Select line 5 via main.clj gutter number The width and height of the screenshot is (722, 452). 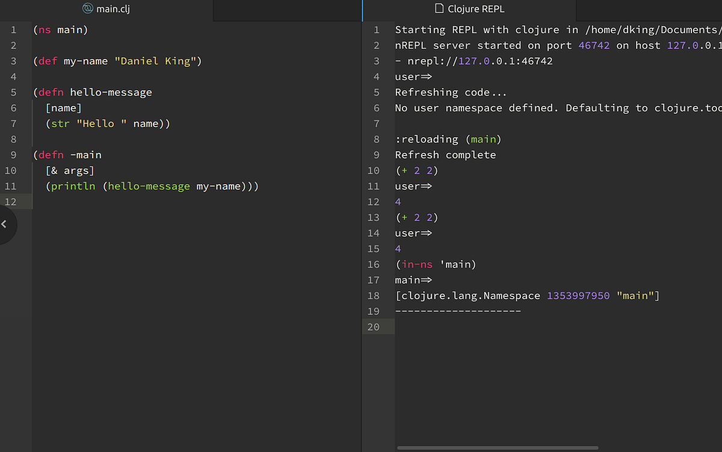coord(13,92)
